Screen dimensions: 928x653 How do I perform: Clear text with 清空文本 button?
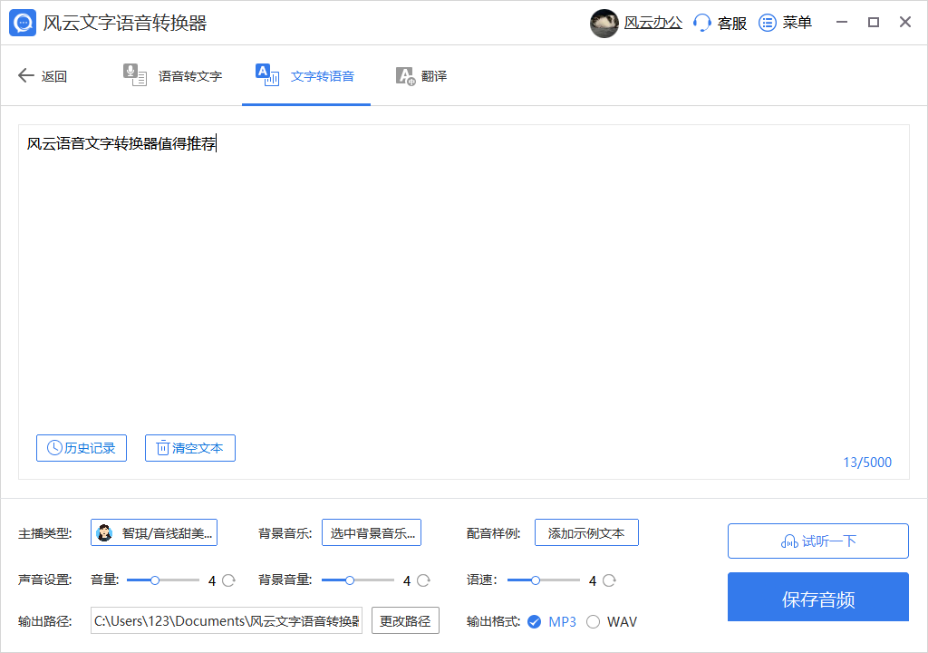190,448
